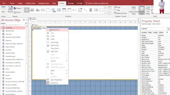The width and height of the screenshot is (170, 95).
Task: Choose Paste from the context menu
Action: click(57, 39)
